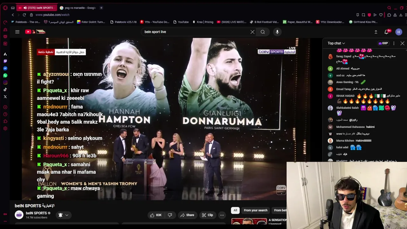
Task: Expand the Top chat dropdown
Action: (336, 43)
